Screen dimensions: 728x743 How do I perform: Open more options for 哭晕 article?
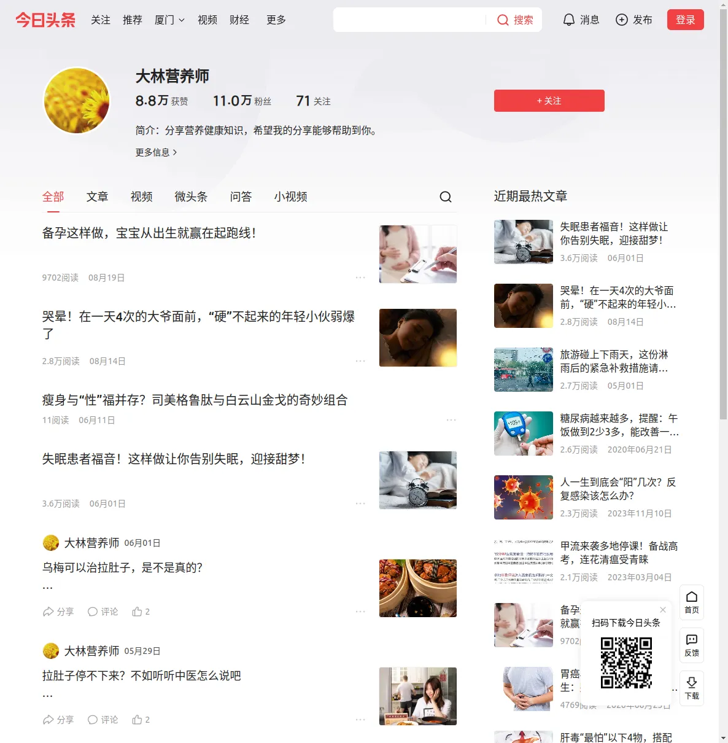(x=360, y=361)
